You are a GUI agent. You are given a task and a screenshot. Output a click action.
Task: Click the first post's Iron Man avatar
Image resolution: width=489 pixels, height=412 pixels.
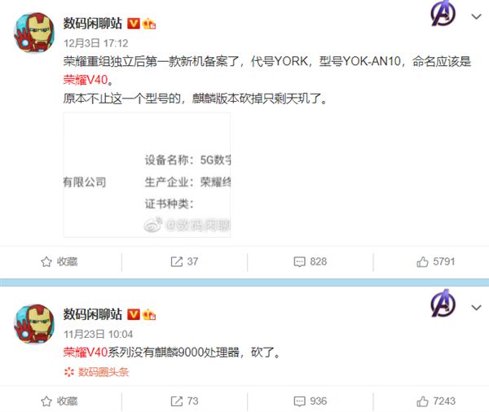pos(34,33)
